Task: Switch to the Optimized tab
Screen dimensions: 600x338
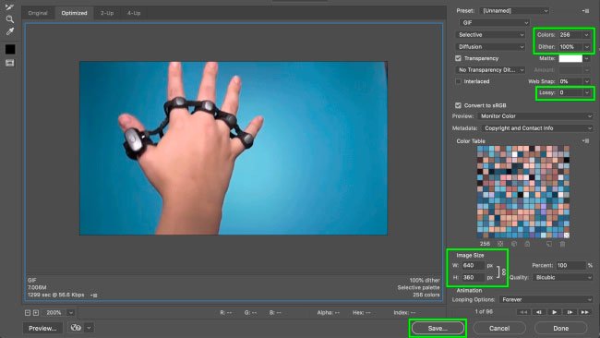Action: (x=74, y=13)
